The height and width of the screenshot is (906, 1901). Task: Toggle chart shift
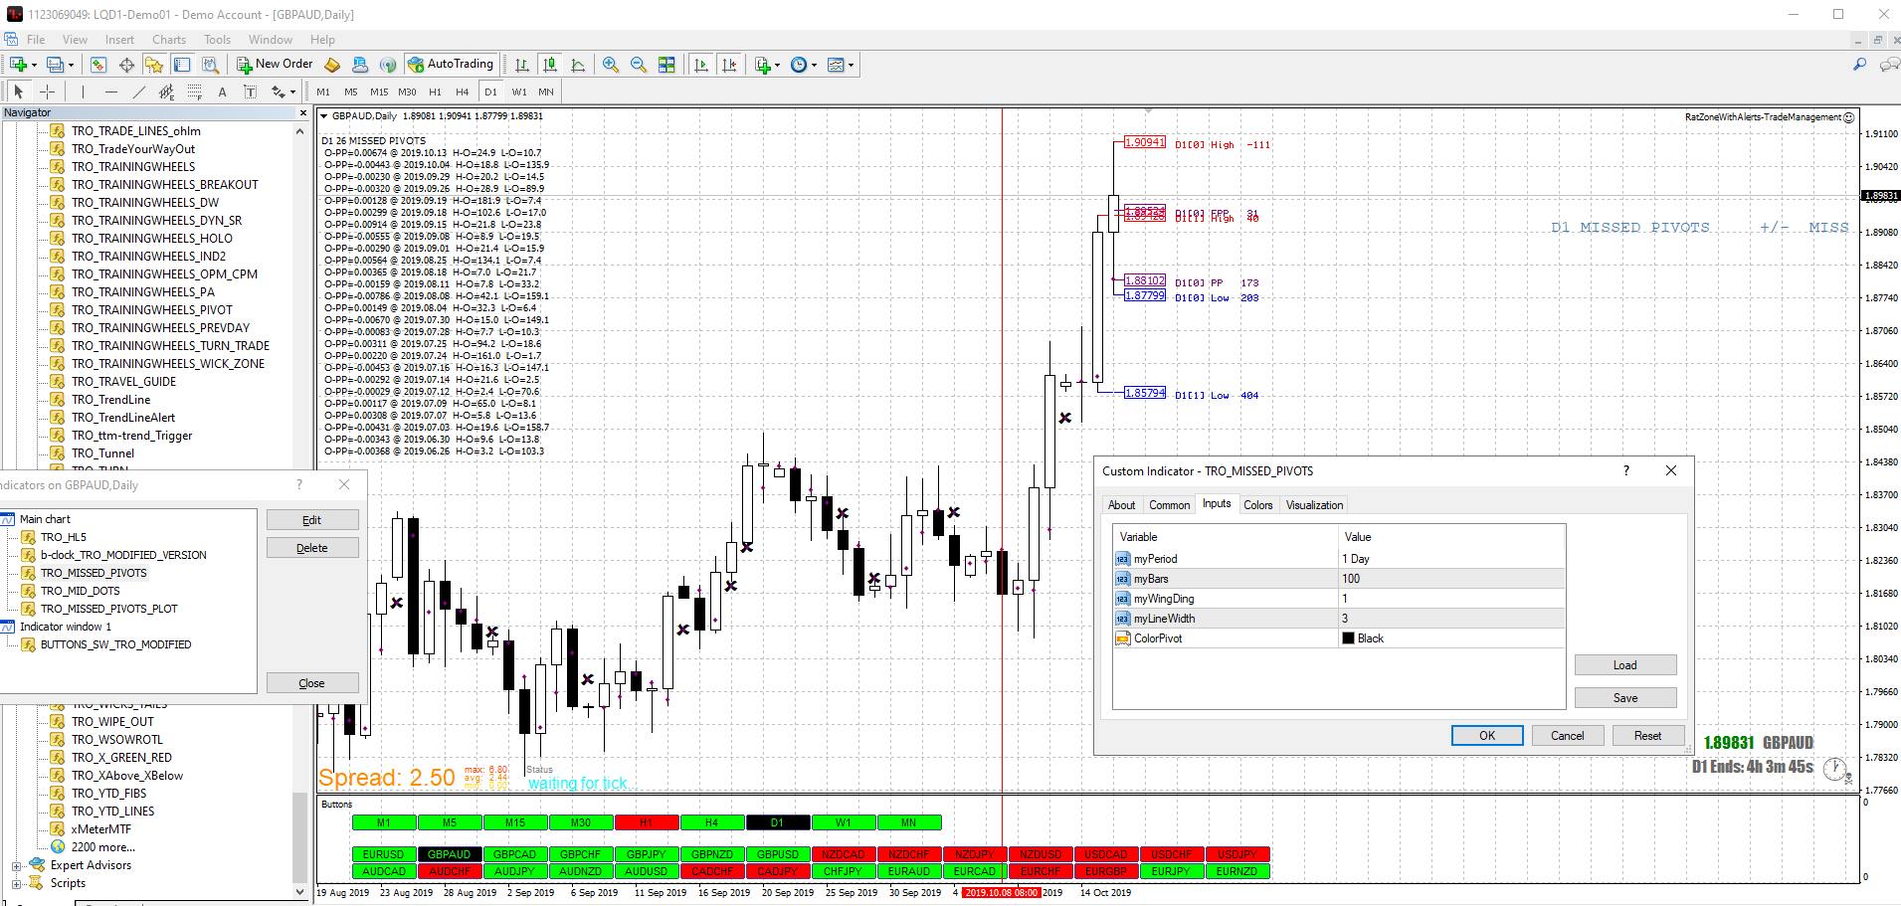(729, 65)
